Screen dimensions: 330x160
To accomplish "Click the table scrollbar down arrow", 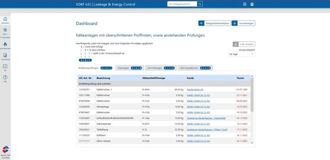I will (x=252, y=143).
